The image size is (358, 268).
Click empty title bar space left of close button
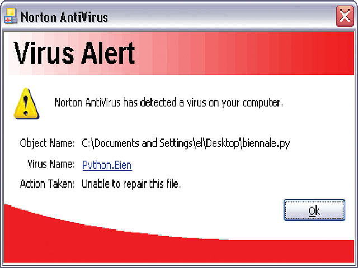(222, 16)
